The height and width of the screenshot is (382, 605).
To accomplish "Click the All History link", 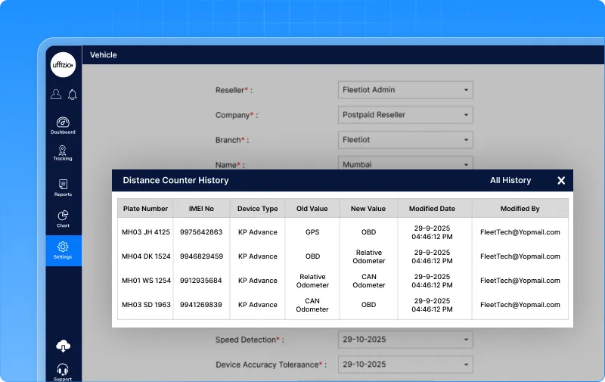I will click(x=510, y=181).
